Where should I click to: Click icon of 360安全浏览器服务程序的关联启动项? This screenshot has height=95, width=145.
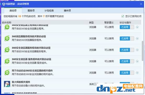7,50
